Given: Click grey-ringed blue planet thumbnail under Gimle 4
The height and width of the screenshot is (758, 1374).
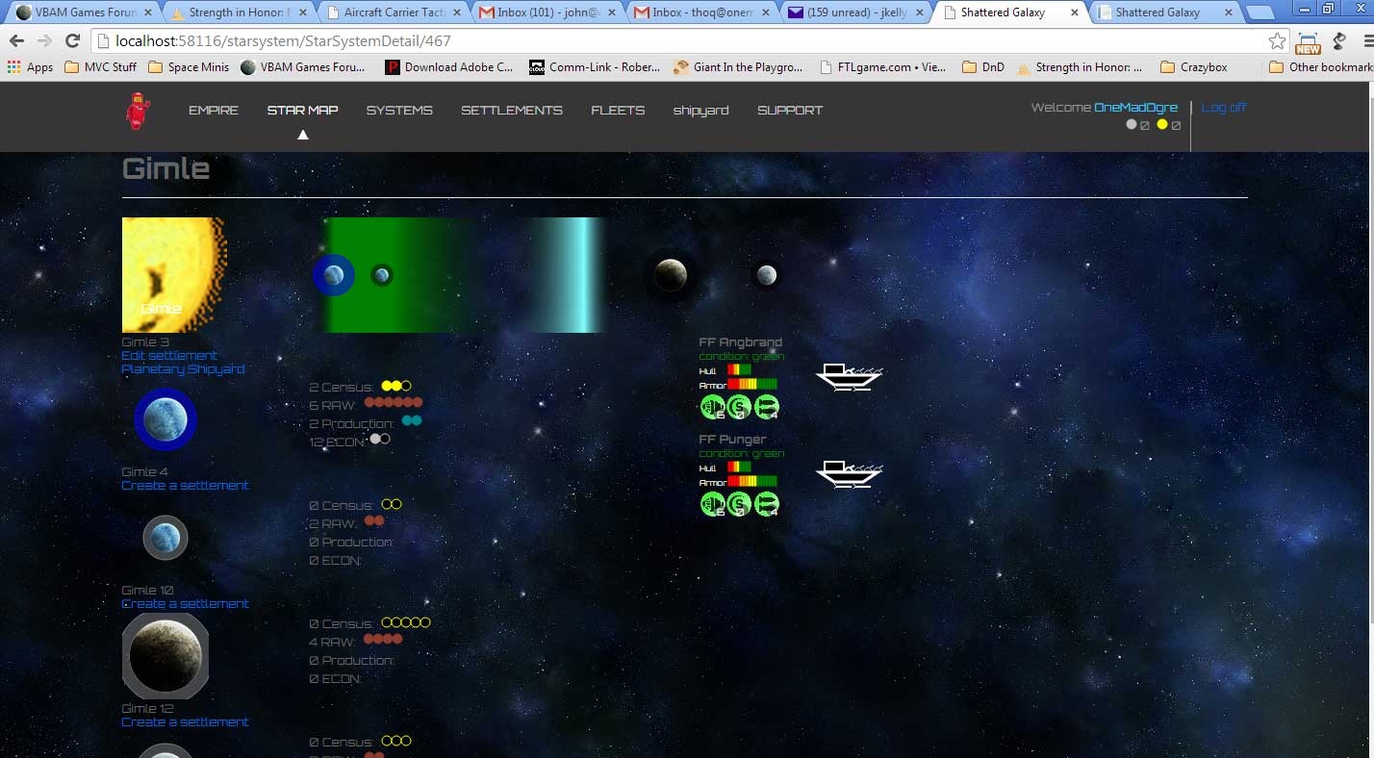Looking at the screenshot, I should pyautogui.click(x=165, y=538).
